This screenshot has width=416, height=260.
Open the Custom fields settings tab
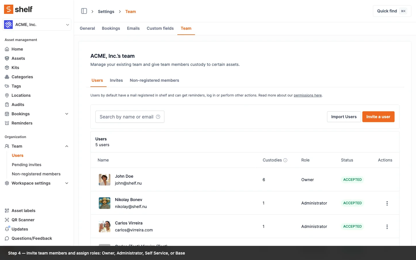(x=160, y=28)
